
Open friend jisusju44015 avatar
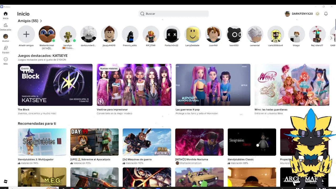pyautogui.click(x=109, y=34)
